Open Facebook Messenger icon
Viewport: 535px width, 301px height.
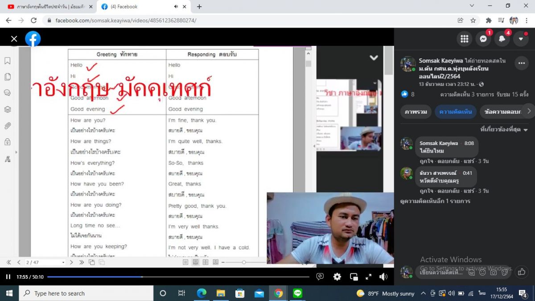[483, 39]
